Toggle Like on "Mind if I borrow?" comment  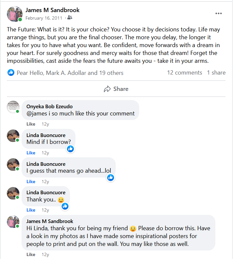(x=31, y=153)
